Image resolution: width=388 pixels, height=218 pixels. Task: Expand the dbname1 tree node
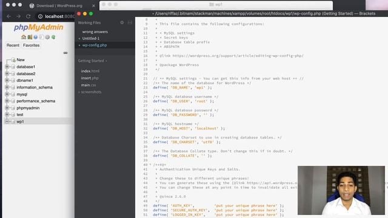tap(7, 81)
